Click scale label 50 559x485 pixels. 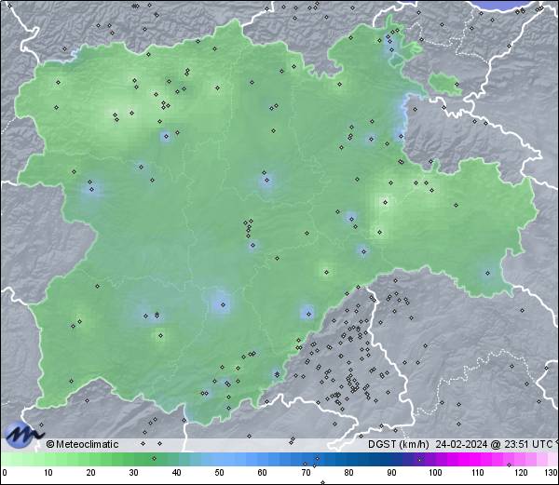coord(219,473)
